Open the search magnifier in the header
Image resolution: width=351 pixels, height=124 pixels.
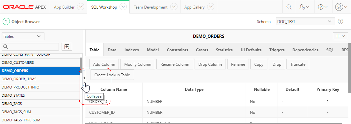tap(289, 7)
